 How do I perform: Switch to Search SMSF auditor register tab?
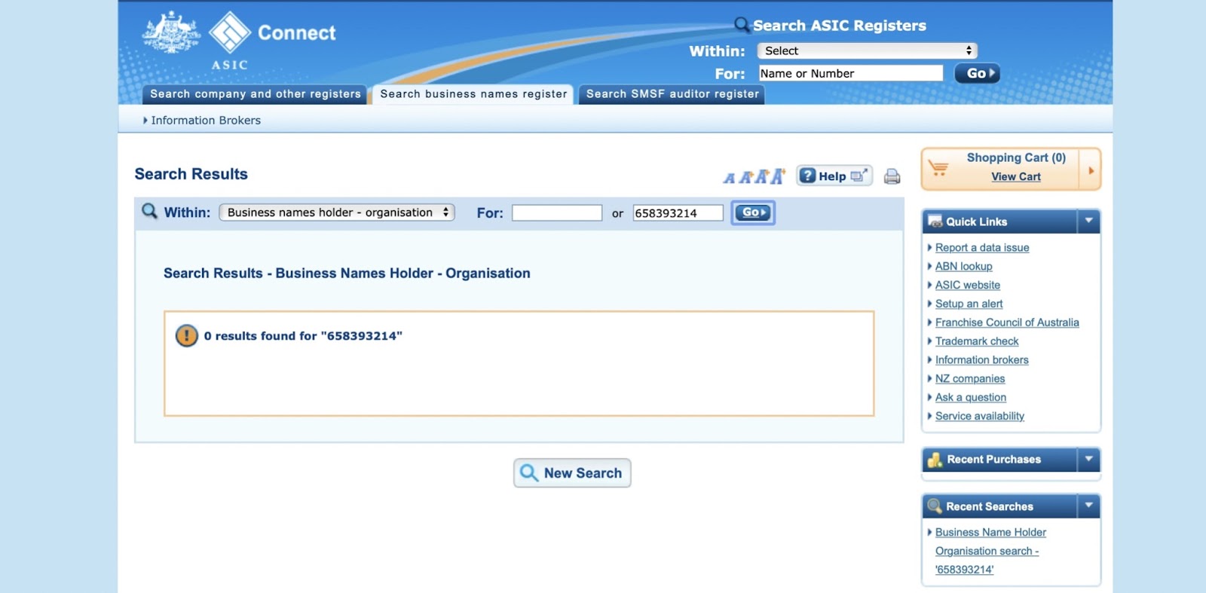pyautogui.click(x=672, y=94)
